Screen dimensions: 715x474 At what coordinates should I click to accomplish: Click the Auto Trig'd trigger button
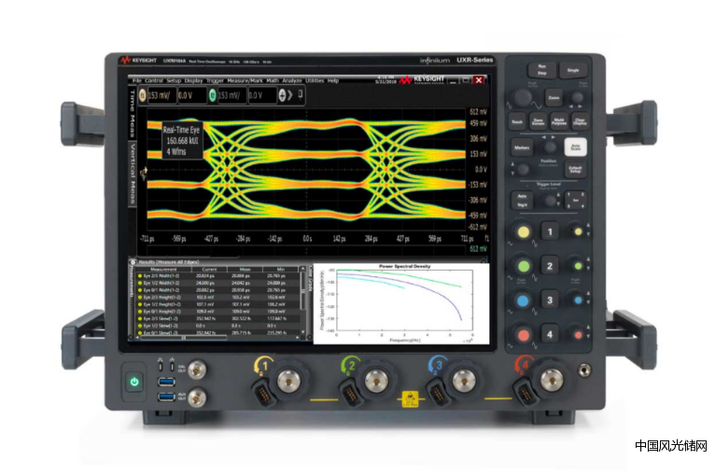(x=522, y=200)
